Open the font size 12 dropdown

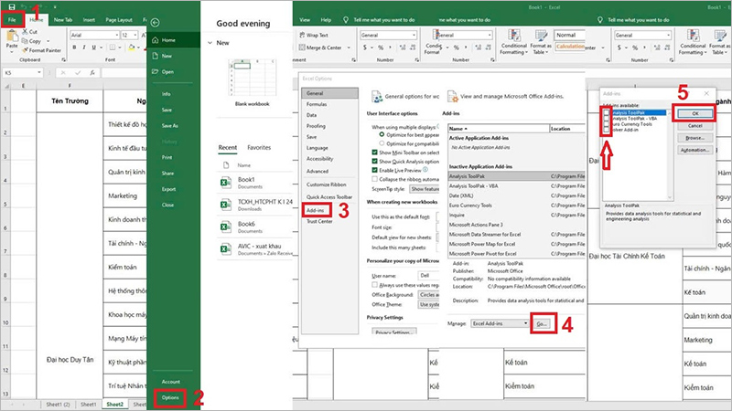(x=135, y=35)
